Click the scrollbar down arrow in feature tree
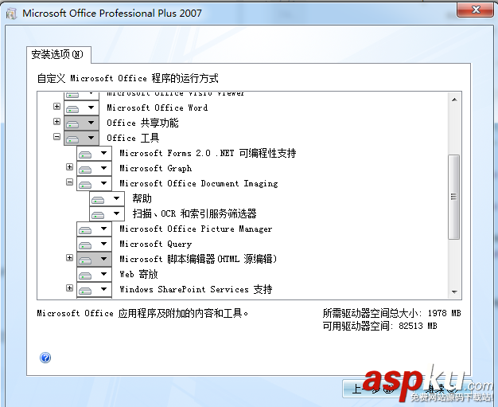 click(x=454, y=292)
